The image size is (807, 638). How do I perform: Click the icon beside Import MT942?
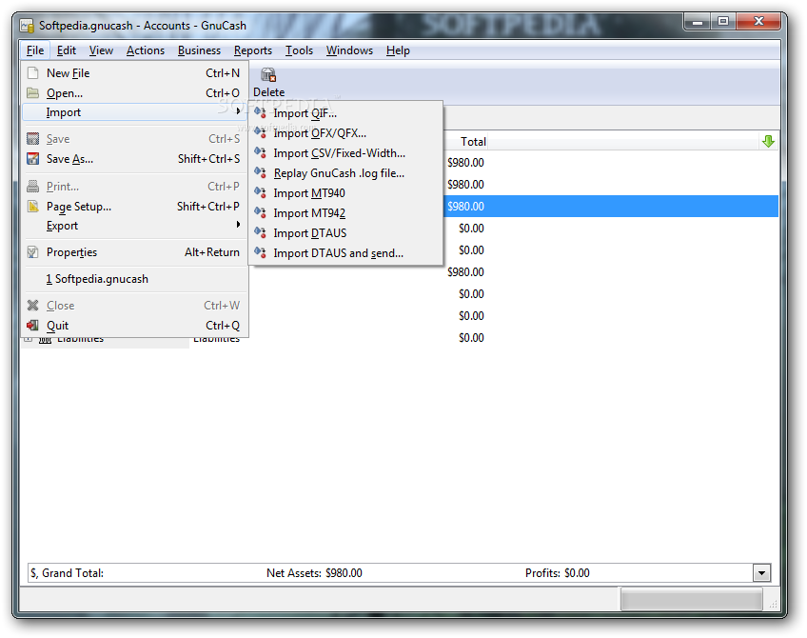tap(261, 212)
